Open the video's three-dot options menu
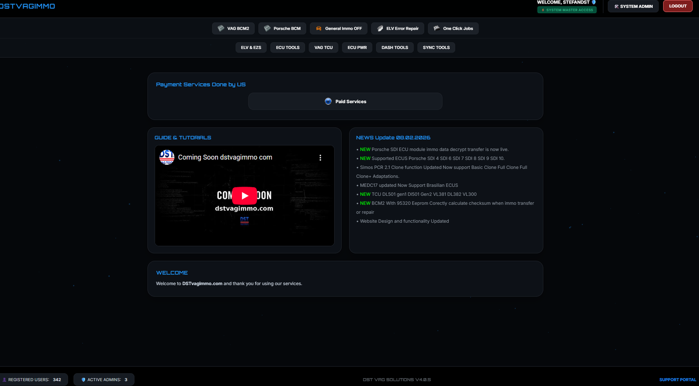This screenshot has width=699, height=386. pos(320,158)
